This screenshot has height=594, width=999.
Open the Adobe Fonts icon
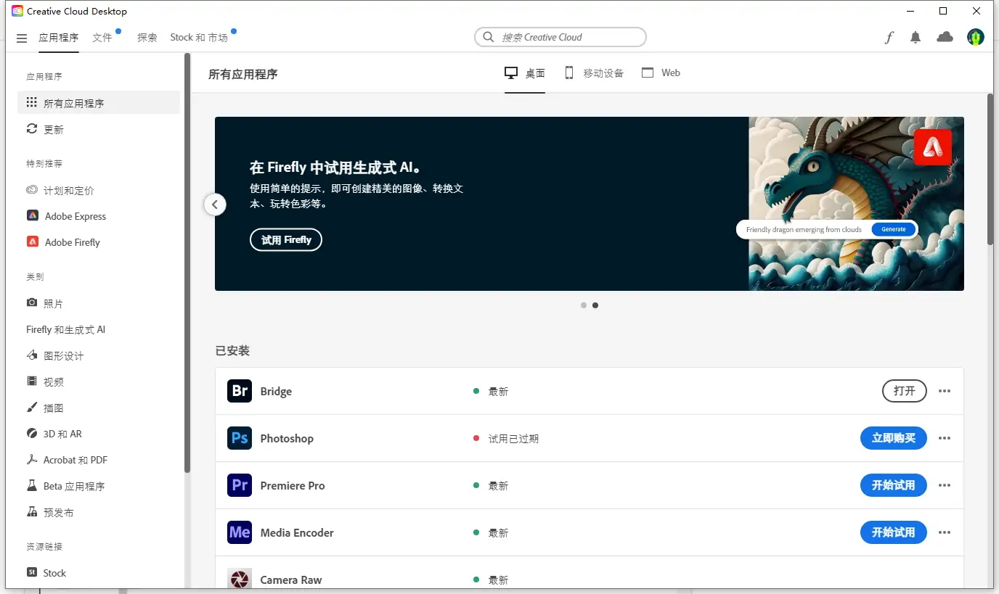pyautogui.click(x=889, y=37)
